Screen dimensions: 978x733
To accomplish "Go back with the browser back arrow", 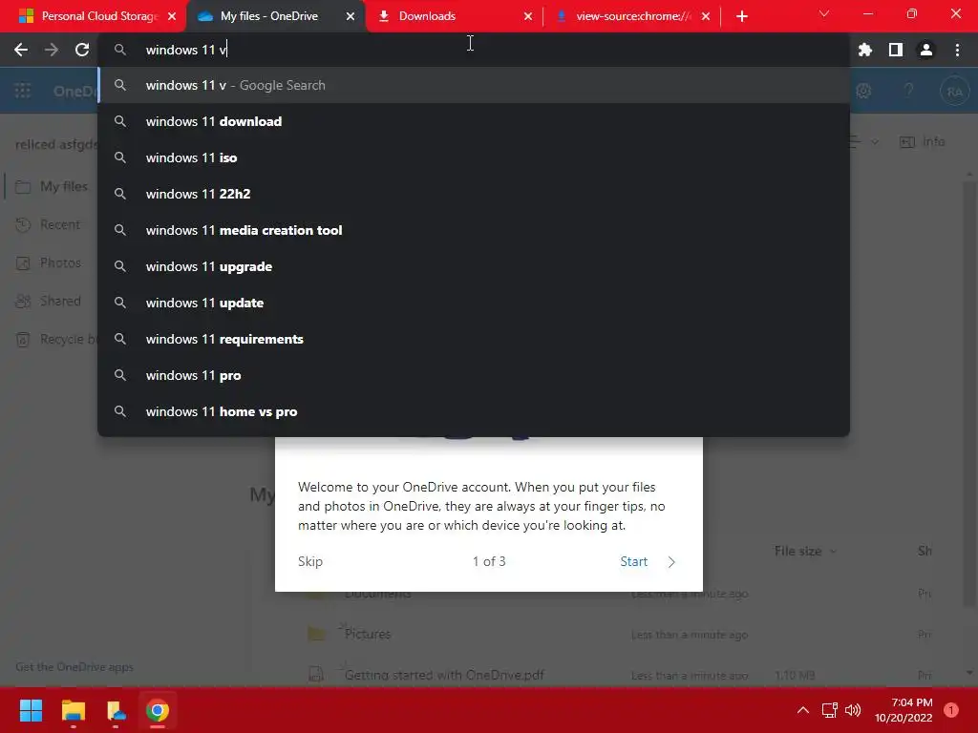I will 21,50.
